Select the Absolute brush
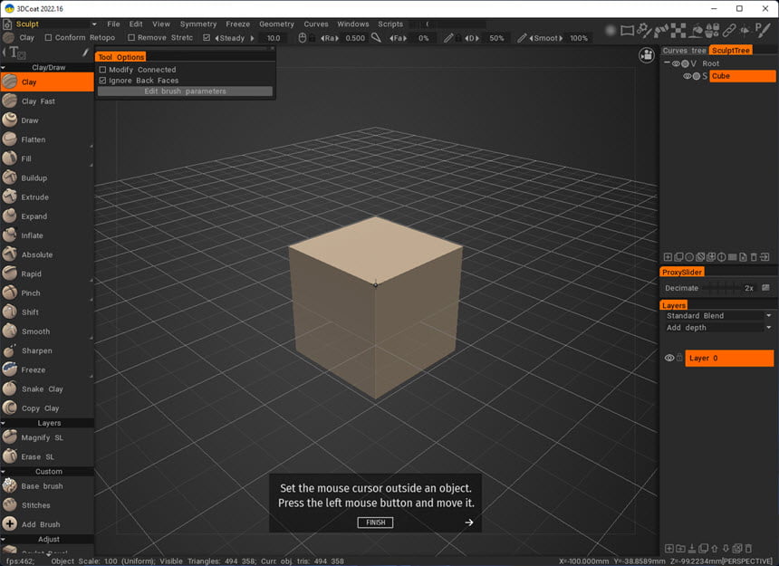Screen dimensions: 779x566 click(x=47, y=254)
